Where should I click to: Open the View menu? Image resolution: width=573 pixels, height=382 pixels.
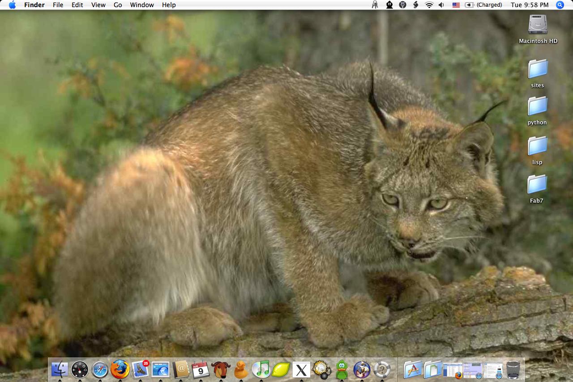pyautogui.click(x=98, y=5)
